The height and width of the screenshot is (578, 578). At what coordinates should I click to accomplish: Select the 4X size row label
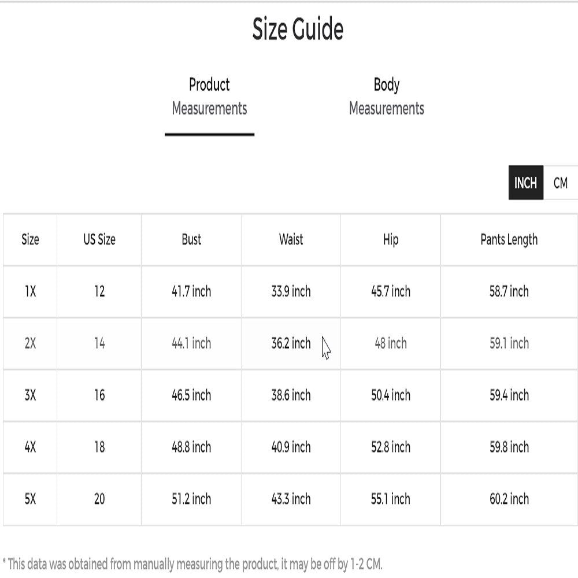pos(30,447)
